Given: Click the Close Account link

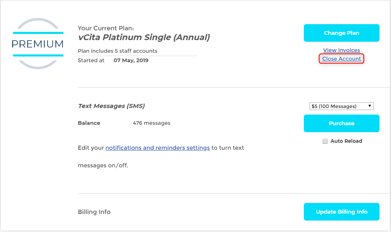Looking at the screenshot, I should click(341, 59).
